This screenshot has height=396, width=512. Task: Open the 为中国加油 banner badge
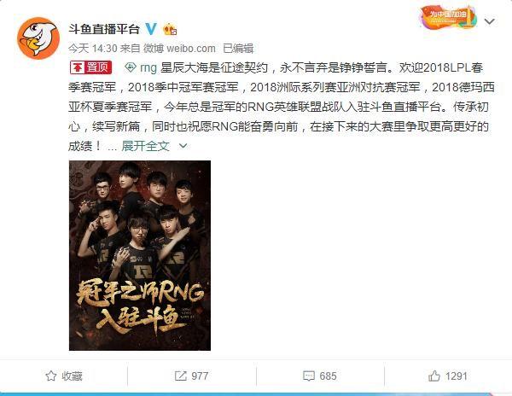448,17
